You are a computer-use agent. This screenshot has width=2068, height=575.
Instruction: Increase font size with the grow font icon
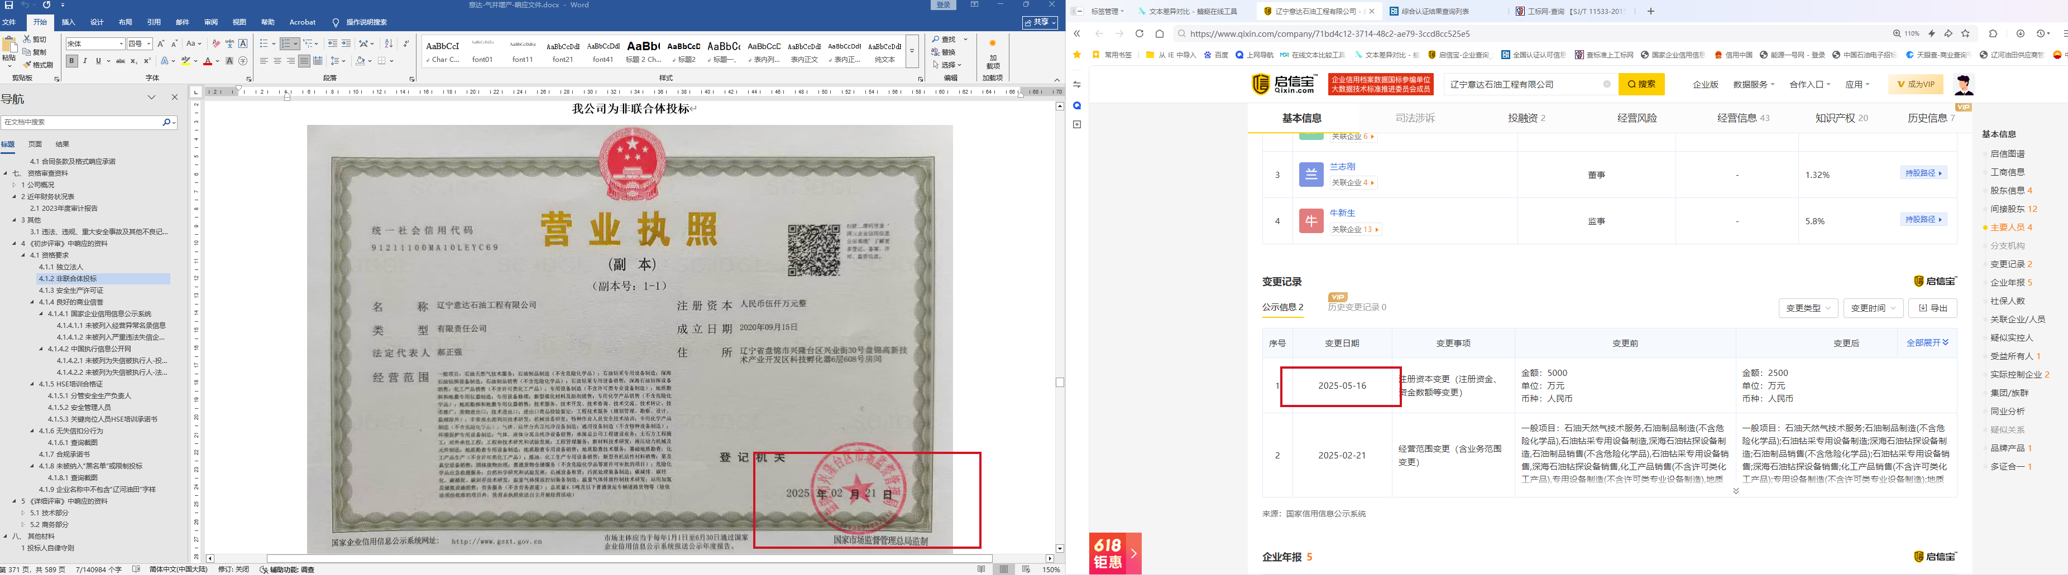(x=161, y=44)
